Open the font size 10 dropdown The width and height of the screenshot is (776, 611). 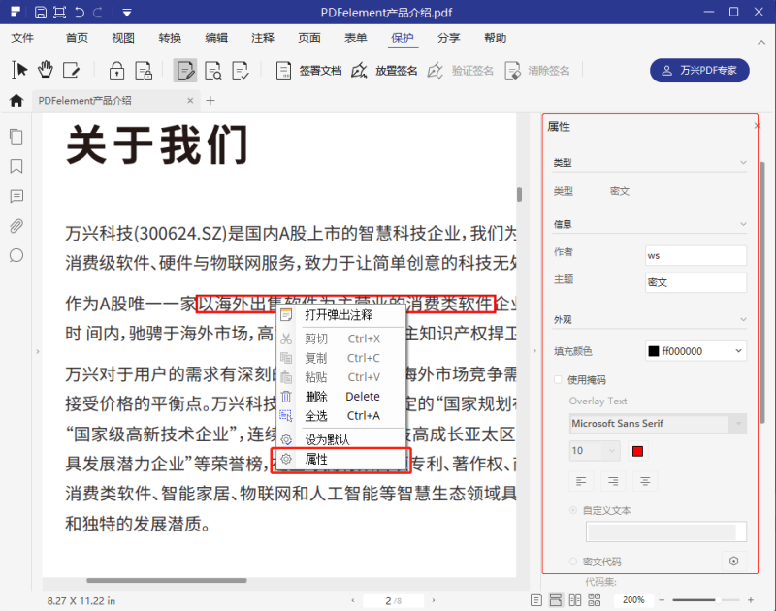[x=594, y=450]
